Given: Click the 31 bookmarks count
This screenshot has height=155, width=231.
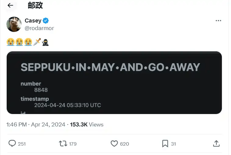Looking at the screenshot, I should click(173, 144).
